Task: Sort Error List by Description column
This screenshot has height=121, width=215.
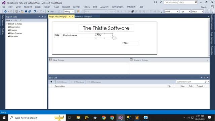Action: (x=60, y=86)
